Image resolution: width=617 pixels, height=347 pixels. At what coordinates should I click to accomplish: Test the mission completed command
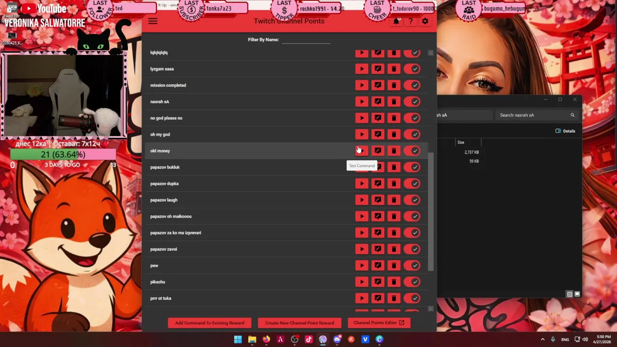coord(362,85)
